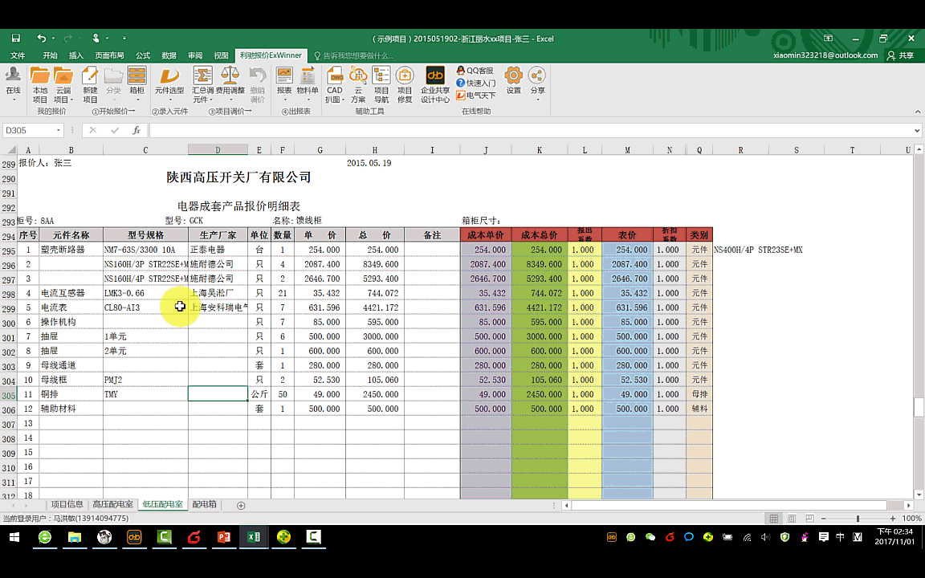Open CAD扒图 DWG tool
The width and height of the screenshot is (925, 578).
point(335,85)
